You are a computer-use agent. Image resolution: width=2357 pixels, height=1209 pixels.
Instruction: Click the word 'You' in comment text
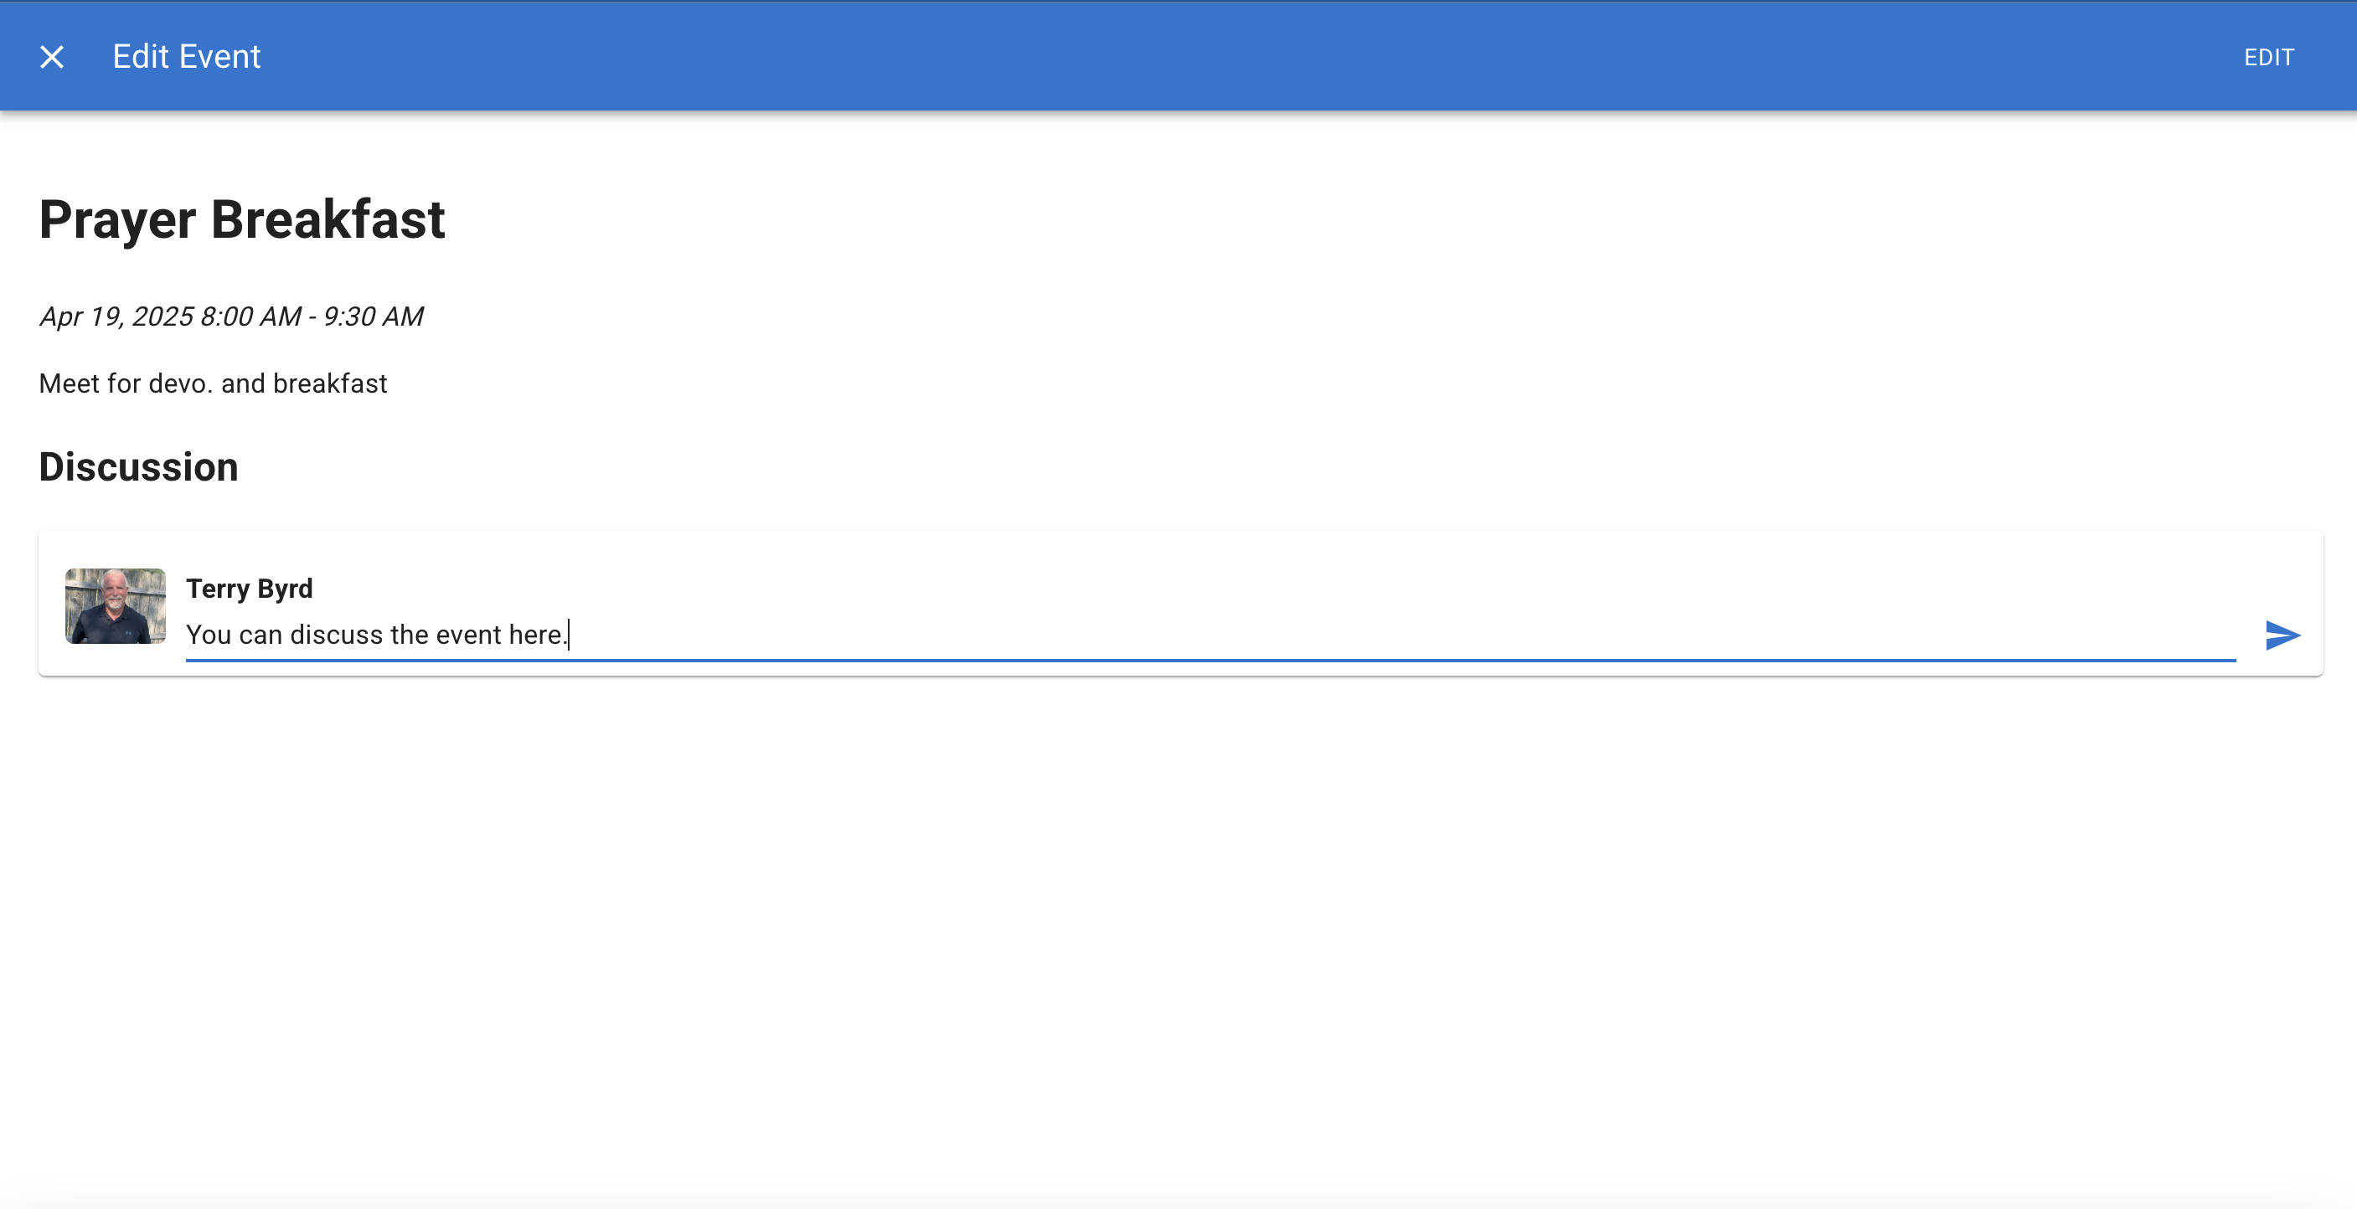(x=209, y=635)
